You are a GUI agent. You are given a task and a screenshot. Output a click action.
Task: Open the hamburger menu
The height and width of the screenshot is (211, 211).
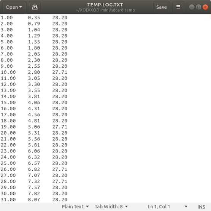tap(178, 7)
